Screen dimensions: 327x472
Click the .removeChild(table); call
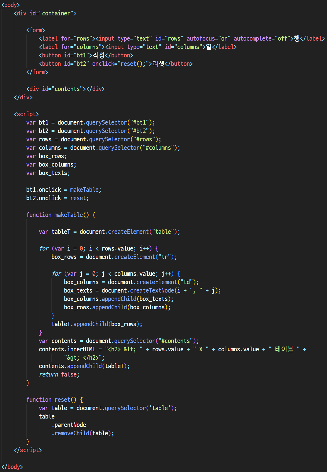click(x=83, y=433)
